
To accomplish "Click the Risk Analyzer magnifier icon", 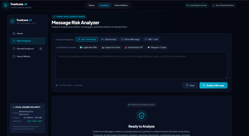I will (14, 41).
